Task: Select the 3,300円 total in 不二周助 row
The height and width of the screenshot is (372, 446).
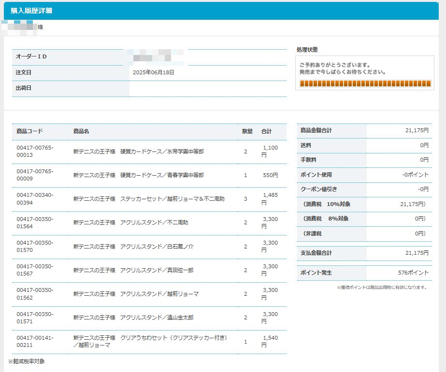Action: 270,222
